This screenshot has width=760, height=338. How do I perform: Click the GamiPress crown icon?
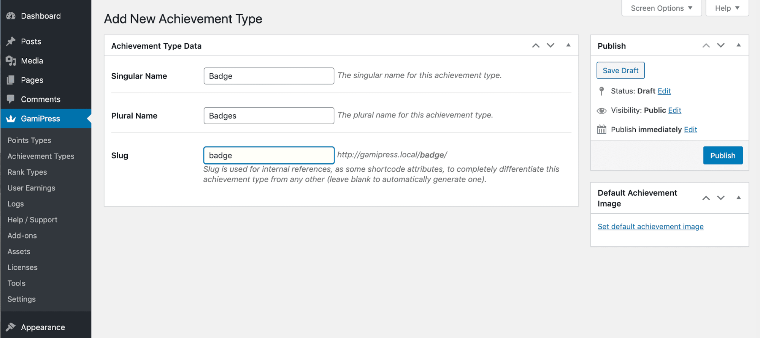(x=11, y=119)
